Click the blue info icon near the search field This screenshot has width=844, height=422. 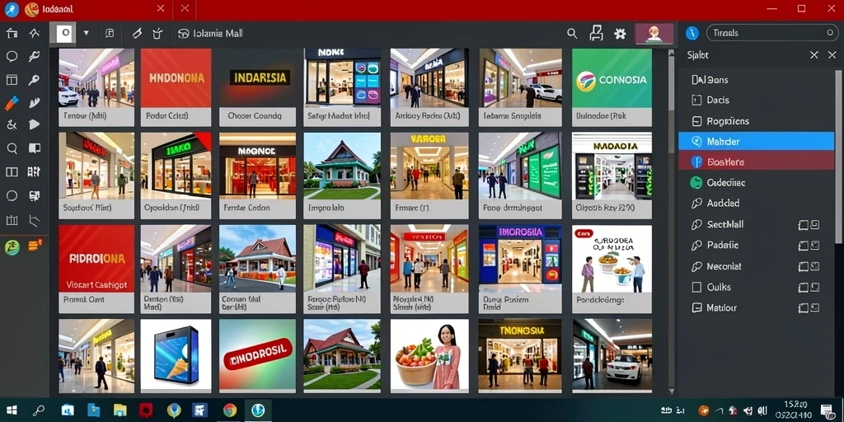692,33
